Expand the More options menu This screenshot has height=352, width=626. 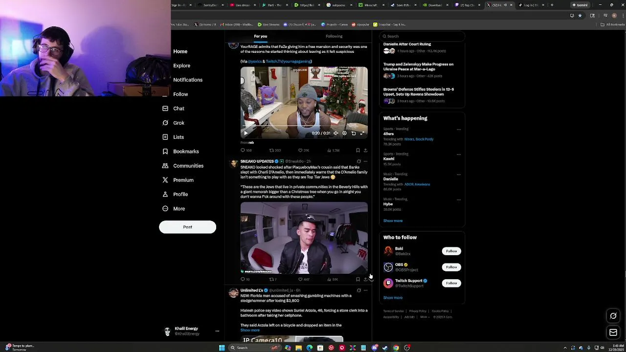coord(174,209)
